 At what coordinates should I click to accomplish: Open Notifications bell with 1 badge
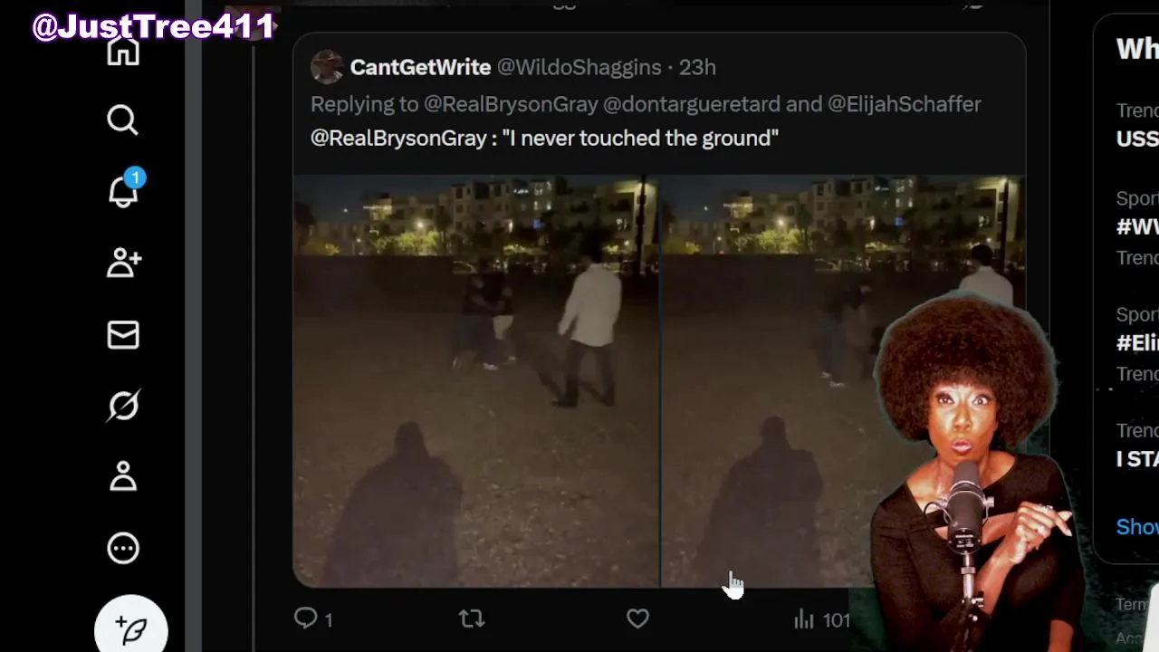(123, 189)
